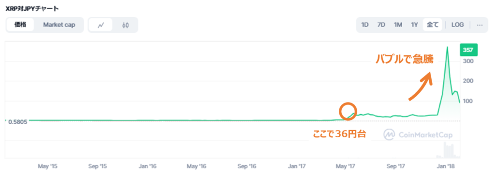495x182 pixels.
Task: Select the 価格 price tab
Action: [x=20, y=25]
